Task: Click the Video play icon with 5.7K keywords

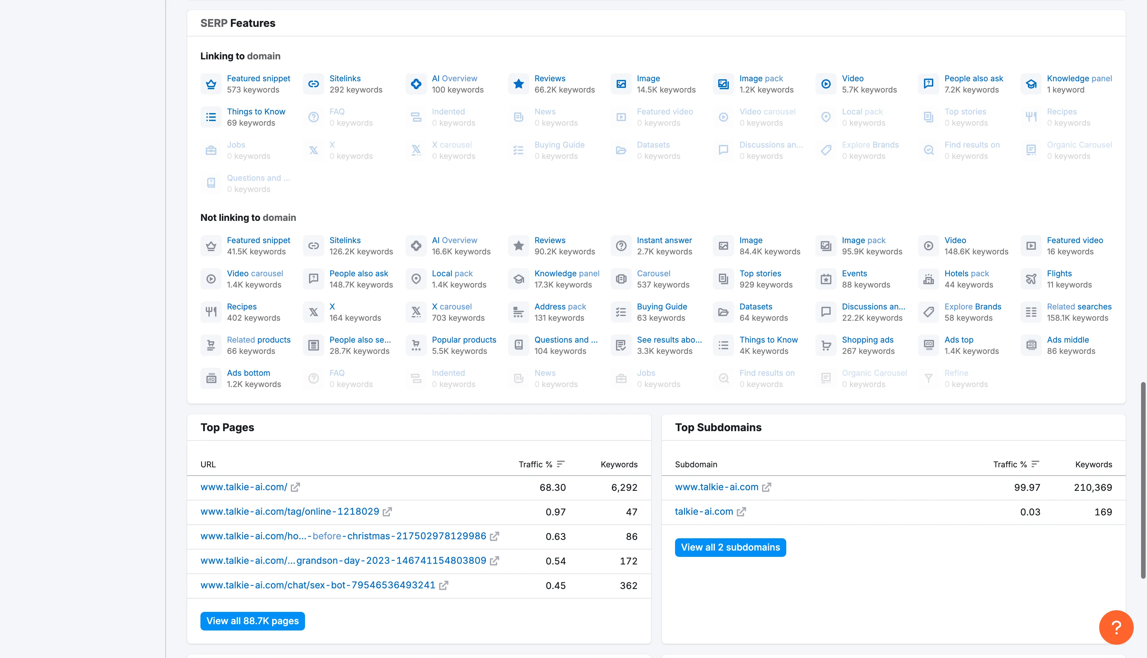Action: pyautogui.click(x=826, y=84)
